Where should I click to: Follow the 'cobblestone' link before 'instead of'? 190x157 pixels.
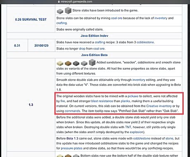142,138
